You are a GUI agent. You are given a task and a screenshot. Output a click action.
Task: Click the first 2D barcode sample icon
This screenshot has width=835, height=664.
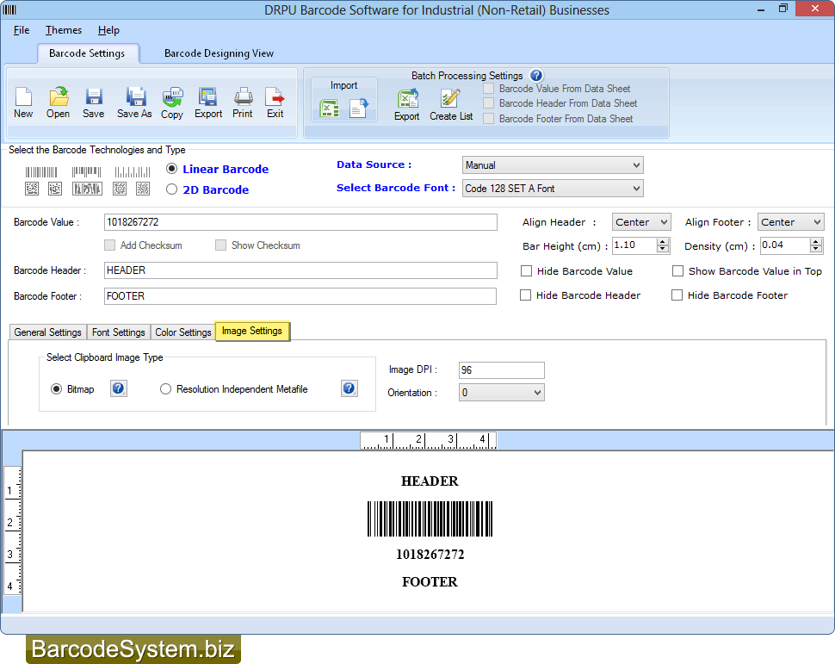pos(32,189)
